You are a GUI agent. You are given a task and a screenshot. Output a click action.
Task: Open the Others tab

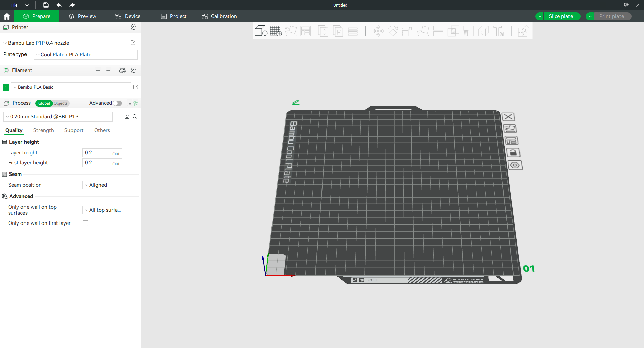click(102, 130)
